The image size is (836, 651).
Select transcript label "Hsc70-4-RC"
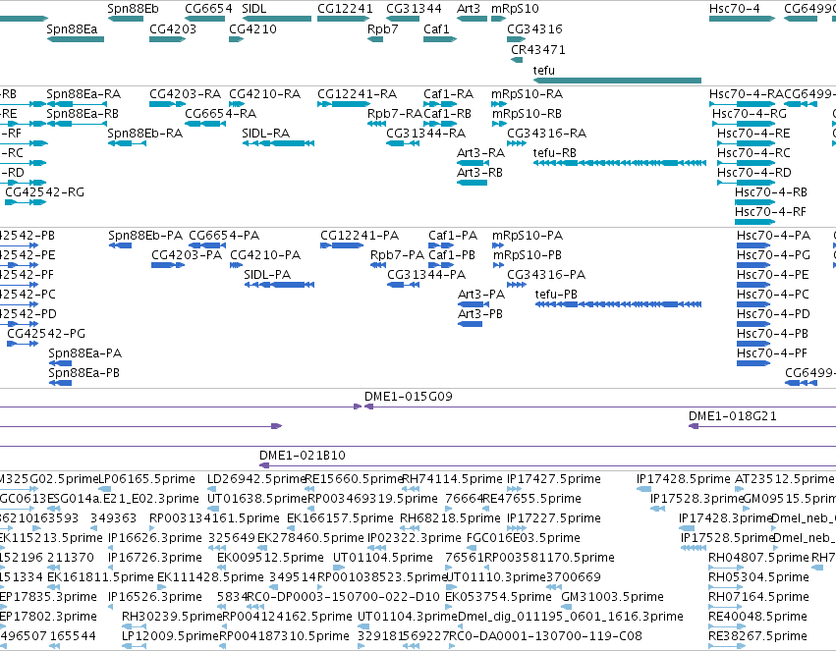click(753, 153)
